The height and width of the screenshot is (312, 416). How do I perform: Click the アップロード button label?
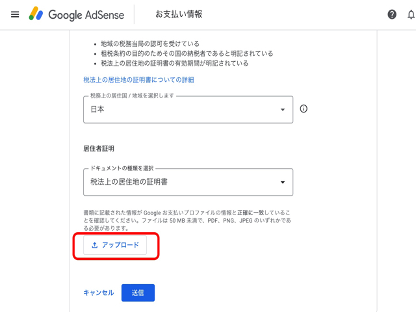click(120, 245)
